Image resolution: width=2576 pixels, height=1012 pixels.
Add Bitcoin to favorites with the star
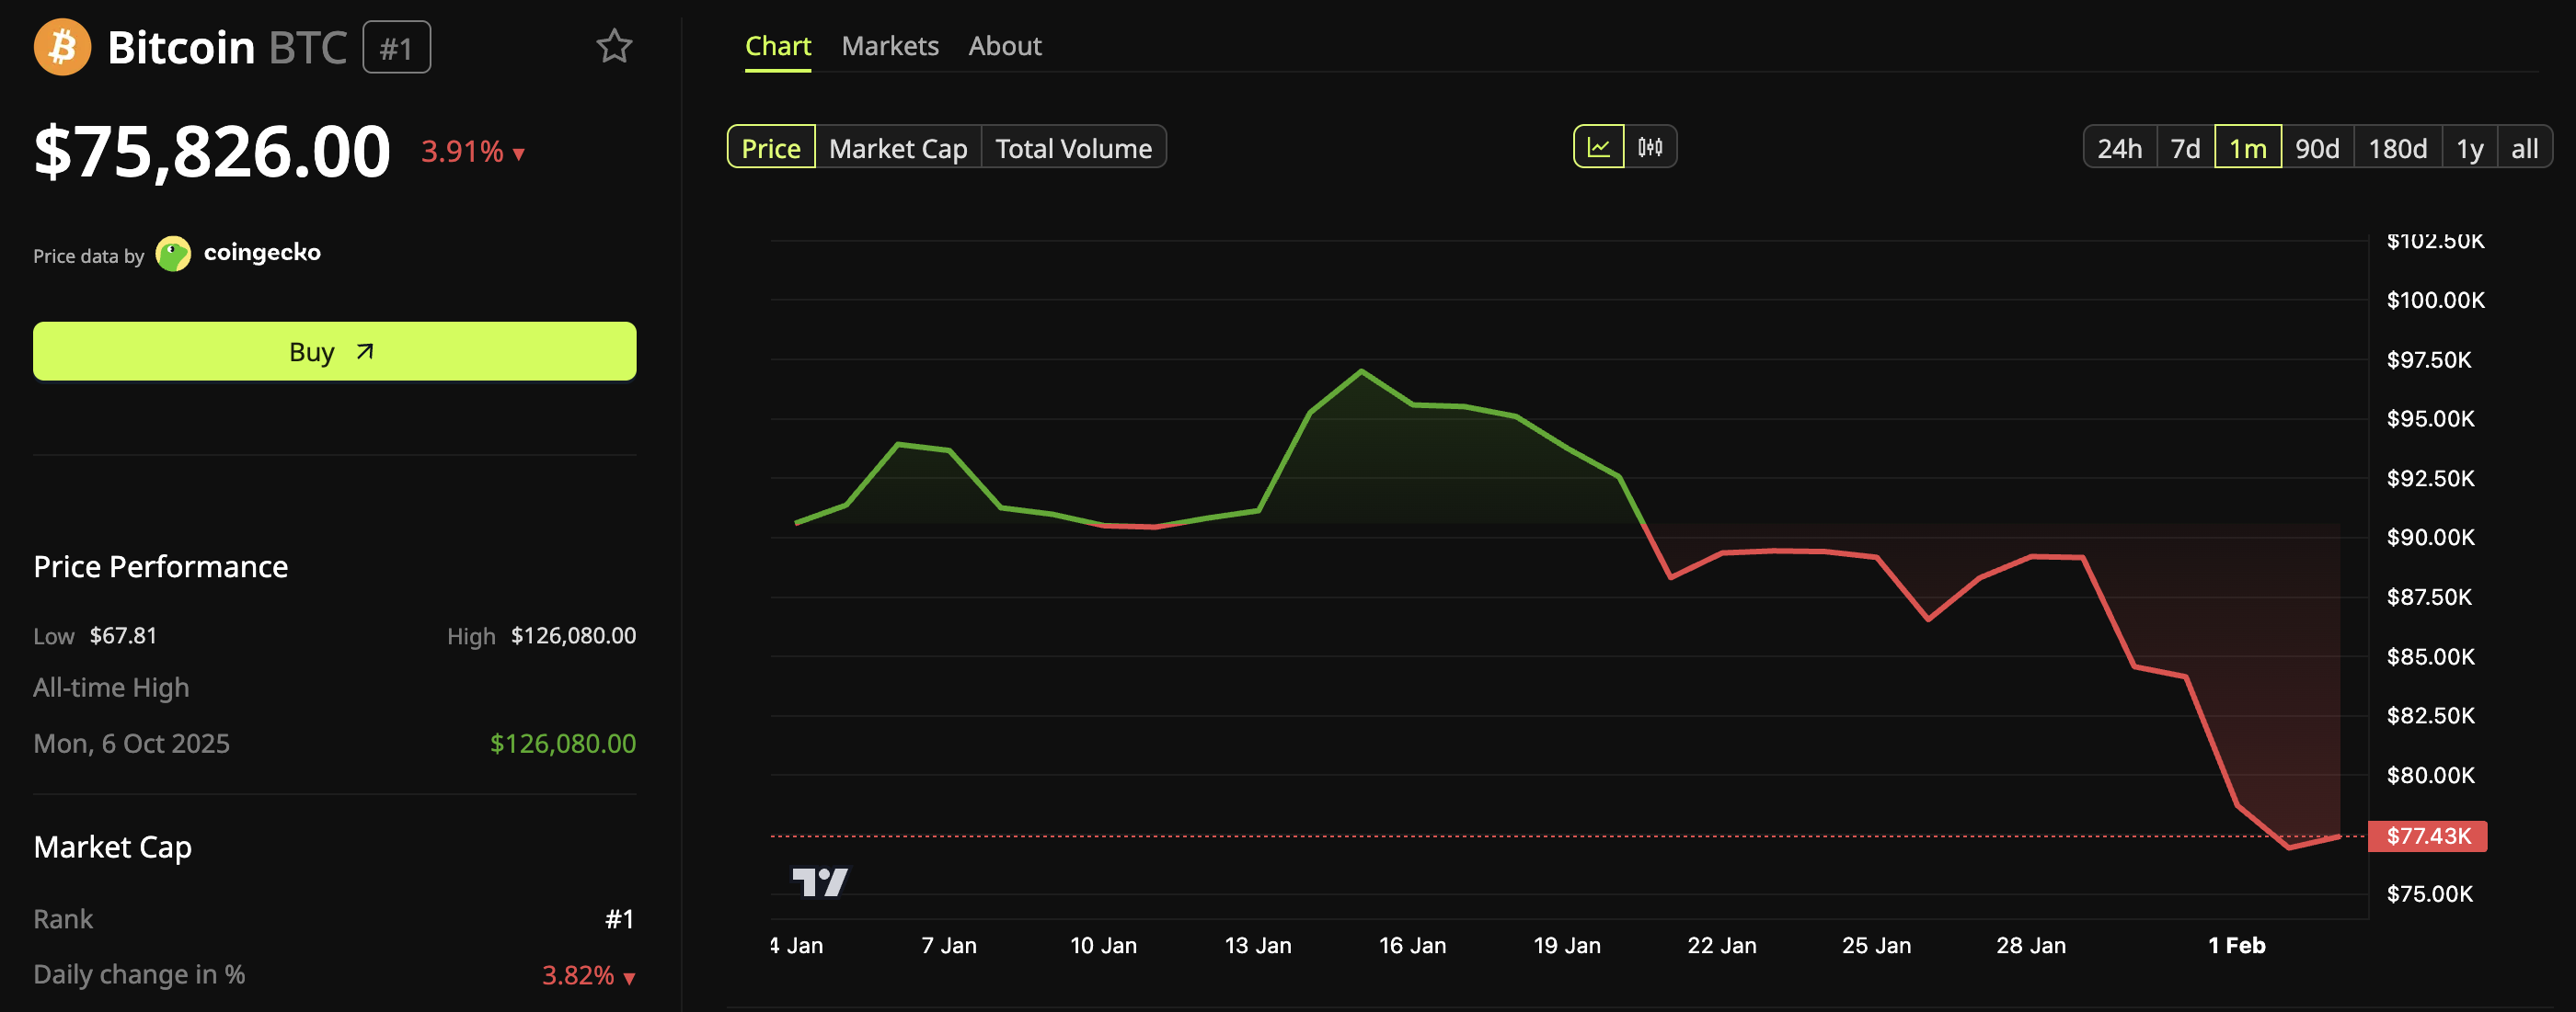coord(613,45)
